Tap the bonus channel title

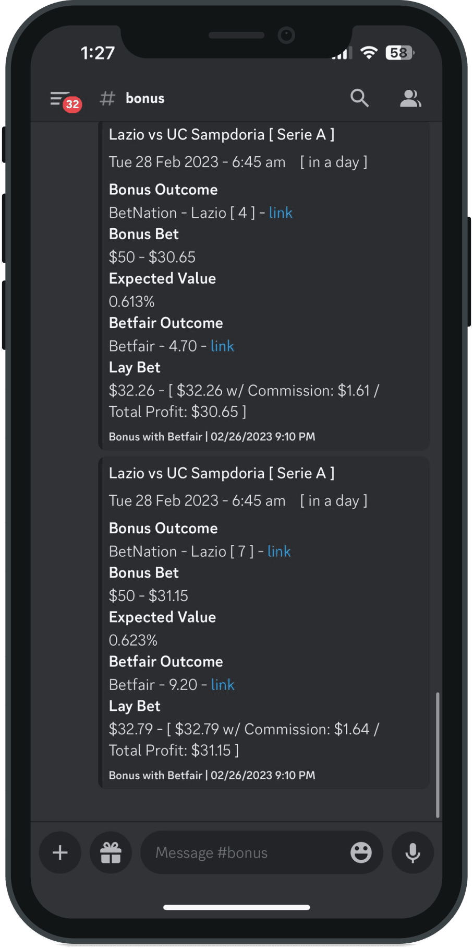point(144,98)
